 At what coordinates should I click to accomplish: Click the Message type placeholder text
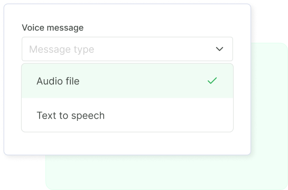tap(61, 50)
